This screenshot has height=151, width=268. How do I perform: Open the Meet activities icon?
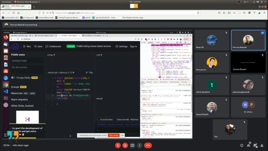[262, 146]
